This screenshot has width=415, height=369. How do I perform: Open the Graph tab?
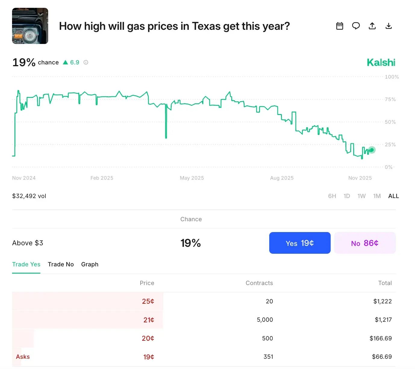90,264
